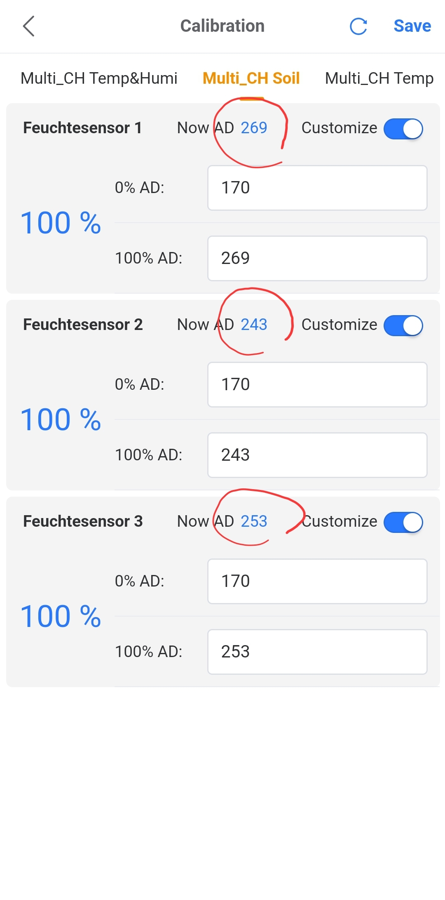This screenshot has height=900, width=445.
Task: Open the Multi_CH Temp tab
Action: (x=379, y=78)
